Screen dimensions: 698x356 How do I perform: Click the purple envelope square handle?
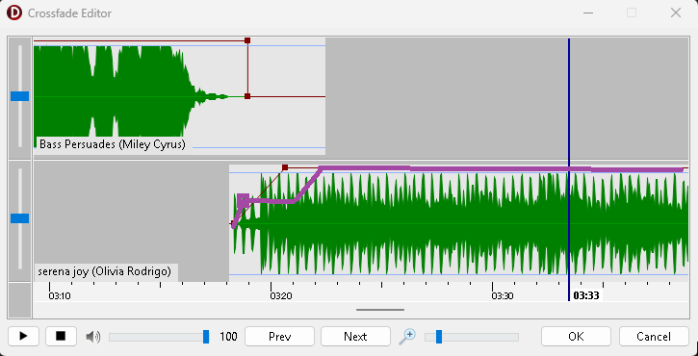[x=243, y=200]
